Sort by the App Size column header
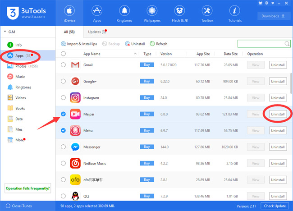The image size is (293, 211). click(203, 54)
